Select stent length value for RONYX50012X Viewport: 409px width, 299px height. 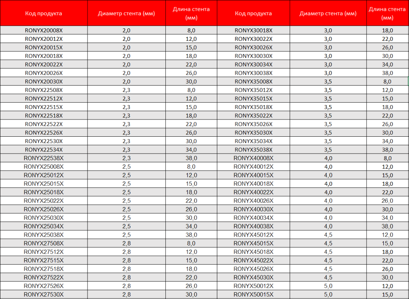pyautogui.click(x=387, y=286)
